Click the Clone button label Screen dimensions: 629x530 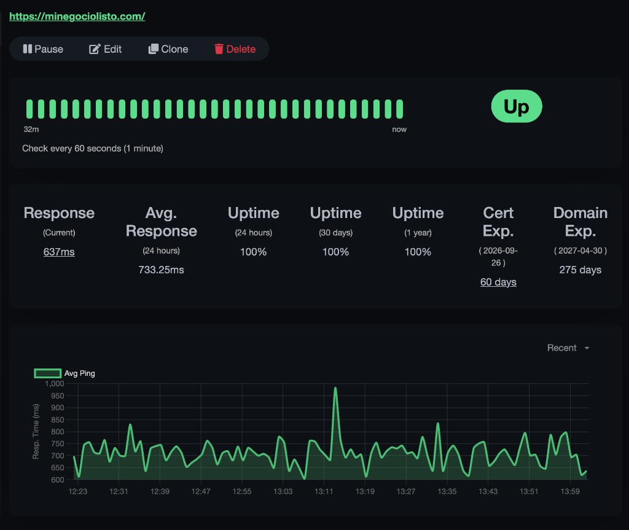(x=174, y=49)
